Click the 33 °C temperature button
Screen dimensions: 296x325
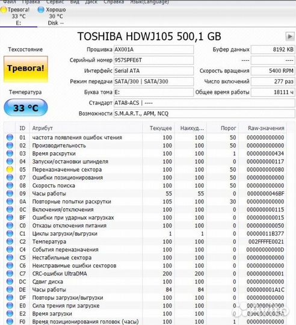coord(26,108)
